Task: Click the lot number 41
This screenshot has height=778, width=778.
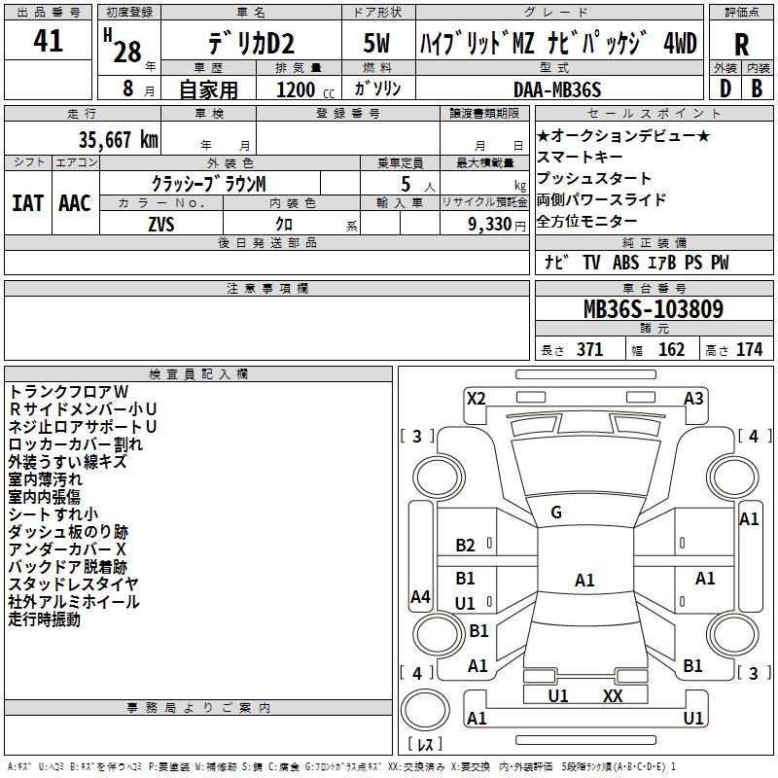Action: (x=48, y=41)
